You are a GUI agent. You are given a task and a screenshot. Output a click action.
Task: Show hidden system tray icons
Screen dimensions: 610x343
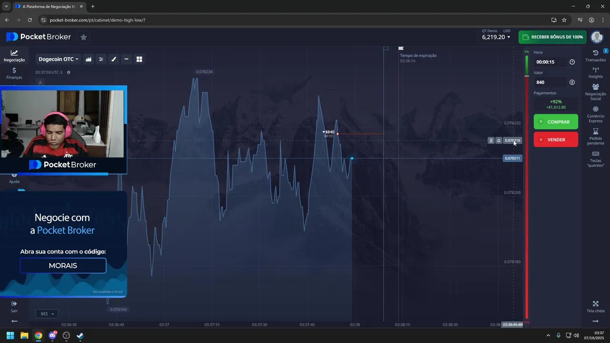[x=548, y=335]
